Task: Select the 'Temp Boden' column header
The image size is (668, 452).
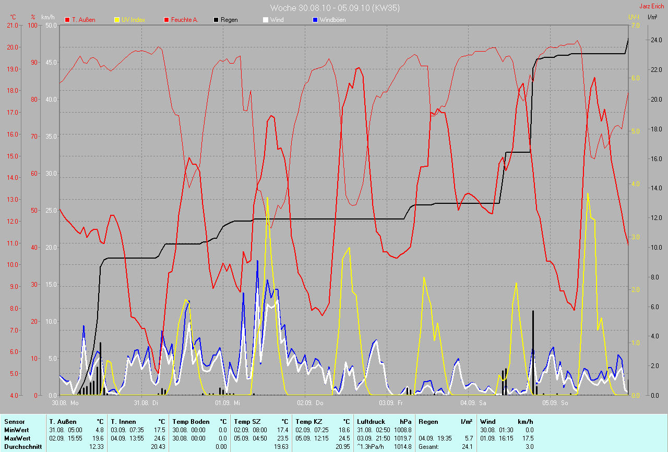Action: [x=191, y=421]
